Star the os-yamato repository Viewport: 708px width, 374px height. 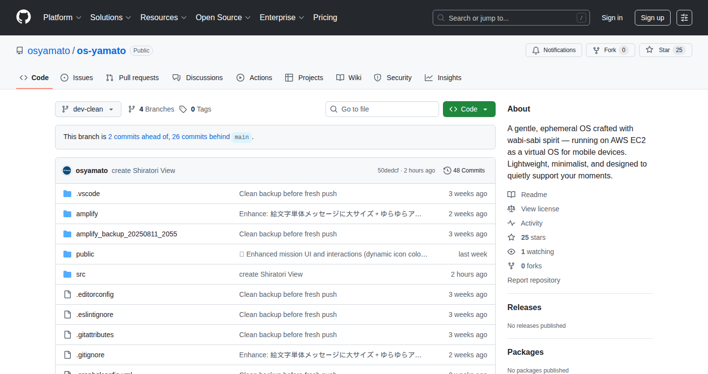coord(666,50)
